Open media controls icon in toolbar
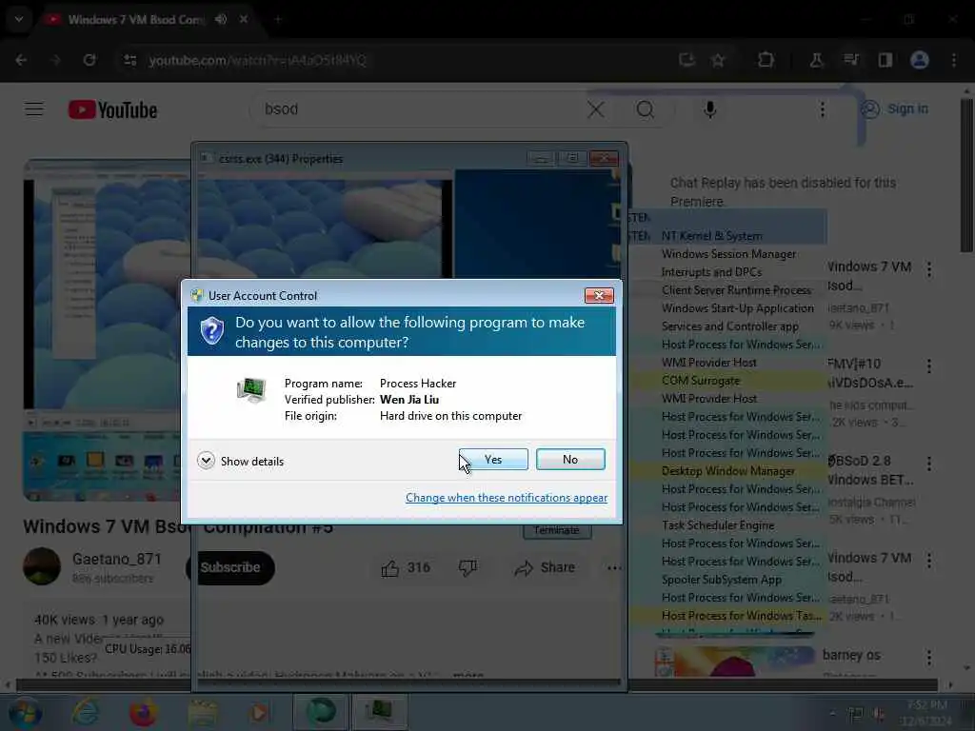The image size is (975, 731). (x=850, y=60)
